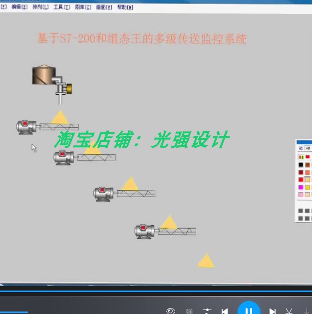Screen dimensions: 312x314
Task: Pick the bright red swatch in left column
Action: [x=301, y=180]
